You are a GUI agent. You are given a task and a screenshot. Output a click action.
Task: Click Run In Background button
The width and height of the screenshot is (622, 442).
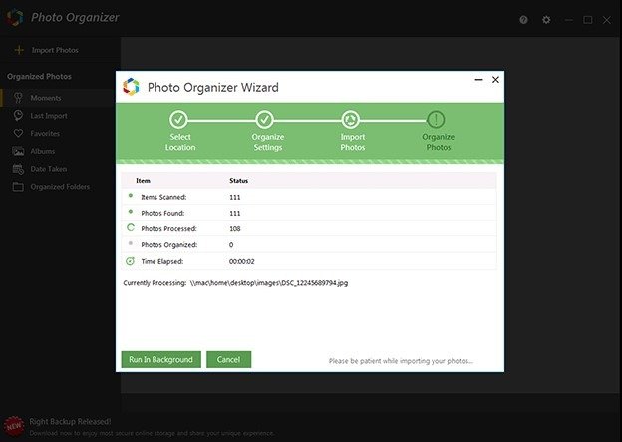(161, 359)
